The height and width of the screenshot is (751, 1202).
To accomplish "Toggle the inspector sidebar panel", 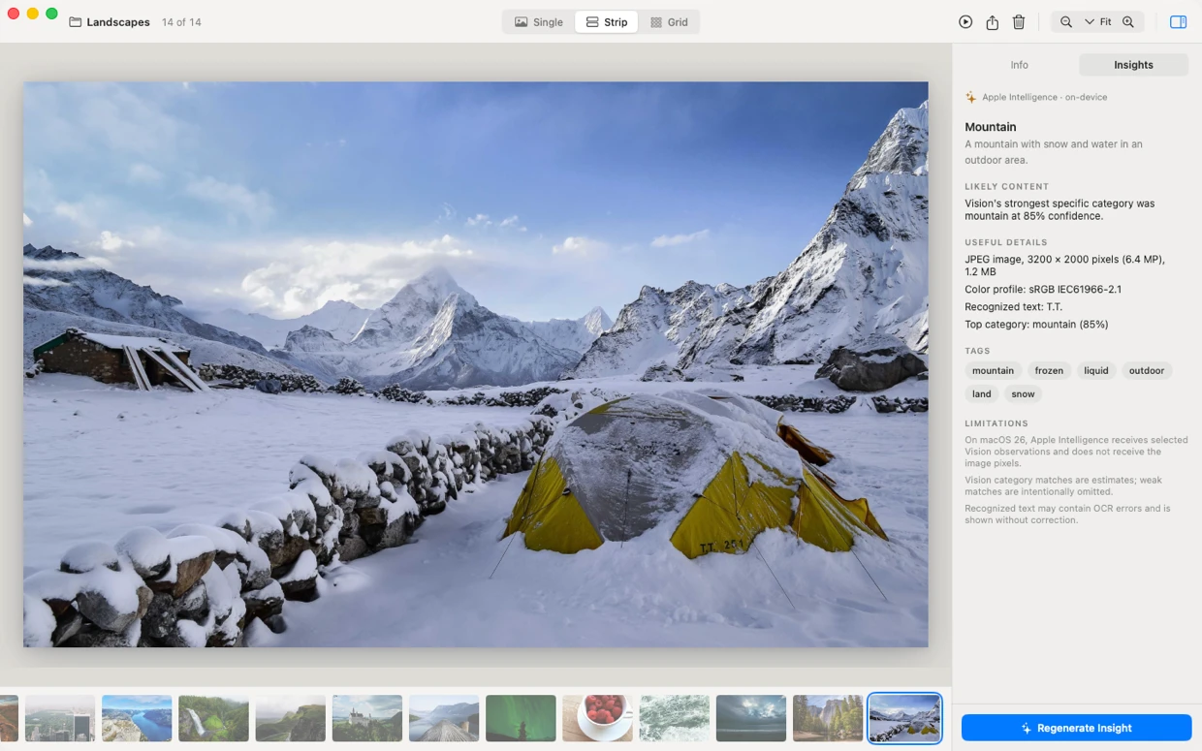I will coord(1178,21).
